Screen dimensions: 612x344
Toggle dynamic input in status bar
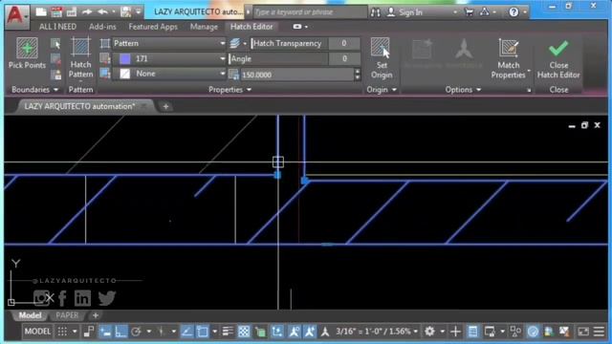click(x=105, y=332)
